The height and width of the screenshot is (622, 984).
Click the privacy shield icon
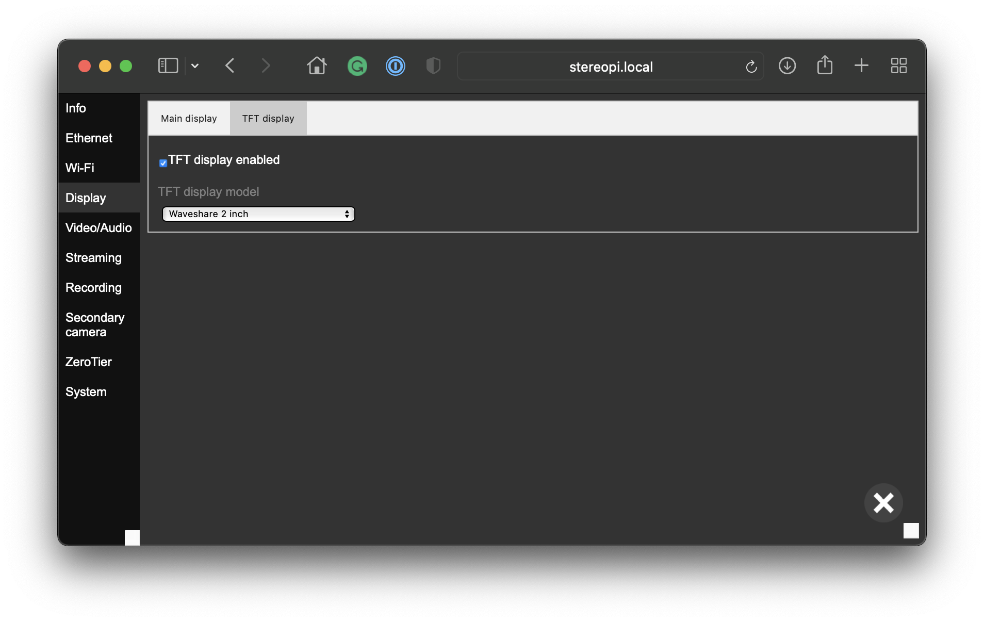coord(433,66)
